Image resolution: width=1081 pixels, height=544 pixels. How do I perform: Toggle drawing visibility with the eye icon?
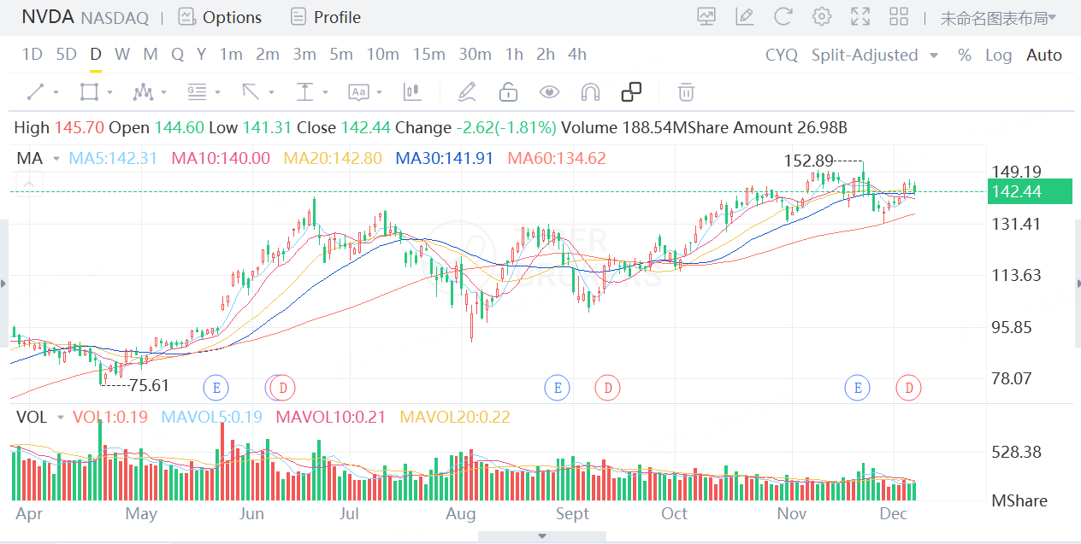coord(549,91)
